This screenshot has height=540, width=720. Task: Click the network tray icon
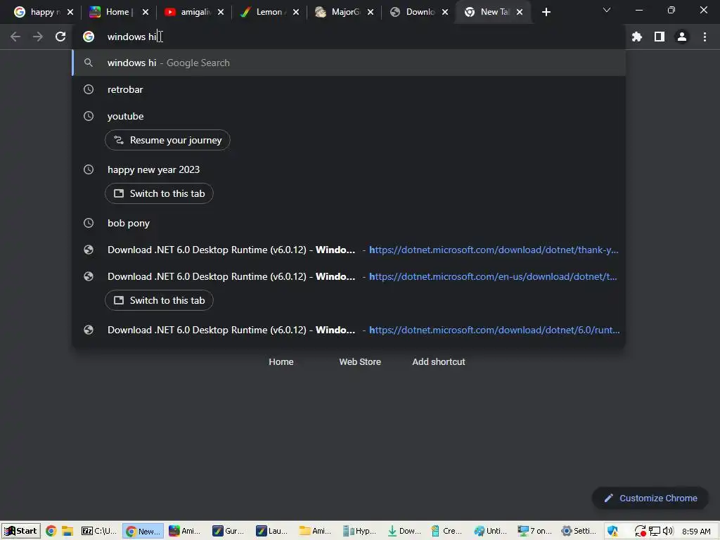[655, 532]
